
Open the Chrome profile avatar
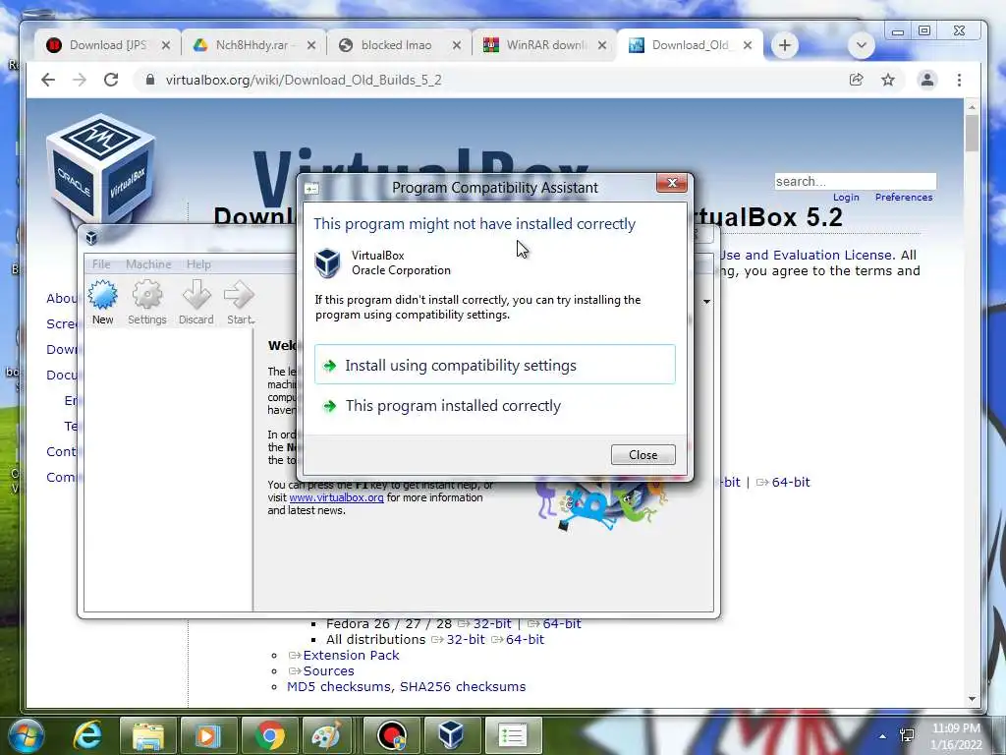pyautogui.click(x=927, y=80)
